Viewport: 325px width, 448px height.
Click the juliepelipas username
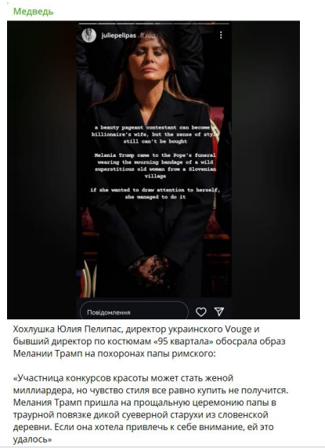pyautogui.click(x=118, y=36)
